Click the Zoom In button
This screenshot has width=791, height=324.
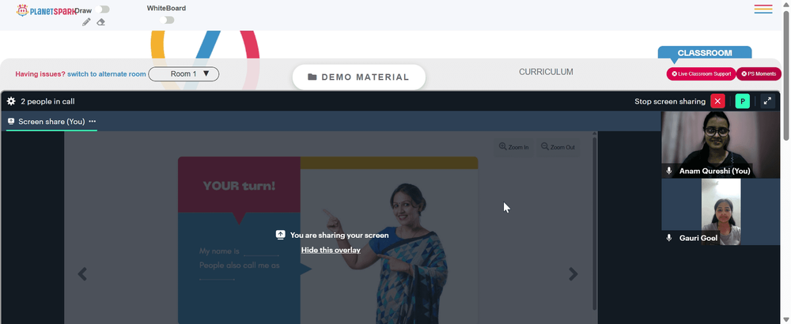pyautogui.click(x=513, y=147)
